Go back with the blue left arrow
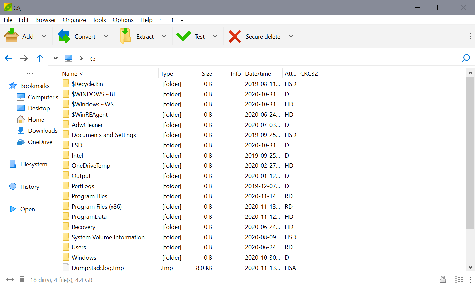This screenshot has height=288, width=475. pyautogui.click(x=8, y=58)
